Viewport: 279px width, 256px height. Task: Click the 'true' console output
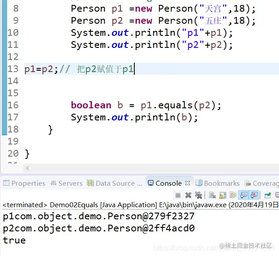click(14, 240)
